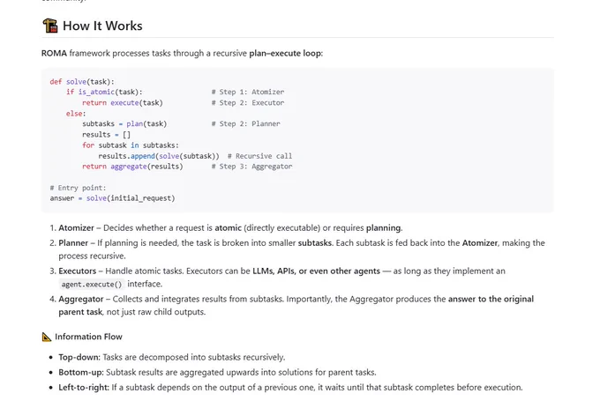Image resolution: width=600 pixels, height=401 pixels.
Task: Click the if is_atomic(task): code line
Action: point(104,92)
